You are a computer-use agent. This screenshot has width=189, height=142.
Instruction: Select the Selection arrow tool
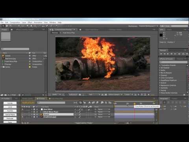coord(4,26)
